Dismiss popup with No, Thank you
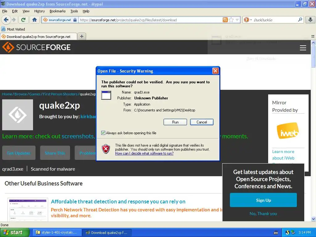The image size is (316, 237). tap(263, 214)
